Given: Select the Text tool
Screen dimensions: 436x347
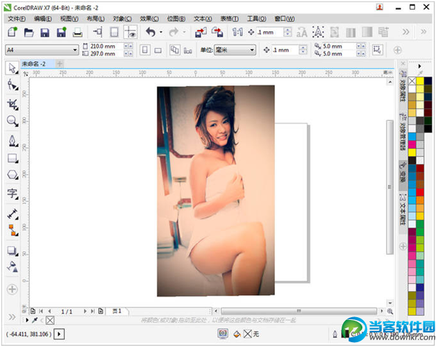Looking at the screenshot, I should click(12, 193).
